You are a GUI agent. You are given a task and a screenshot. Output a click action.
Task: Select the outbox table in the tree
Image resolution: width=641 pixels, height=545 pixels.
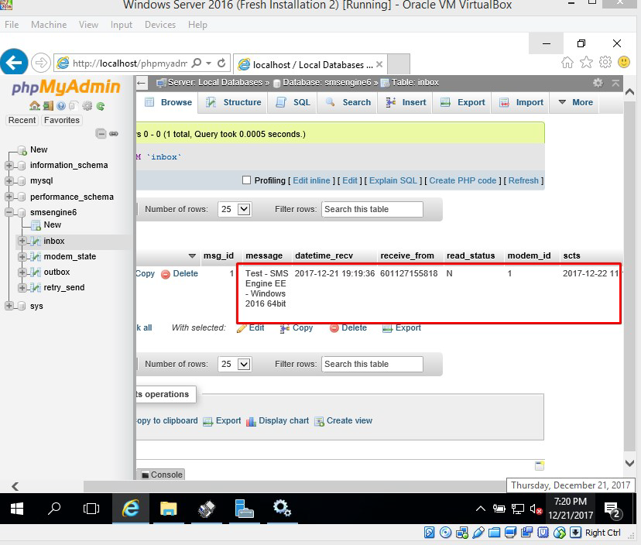[57, 272]
